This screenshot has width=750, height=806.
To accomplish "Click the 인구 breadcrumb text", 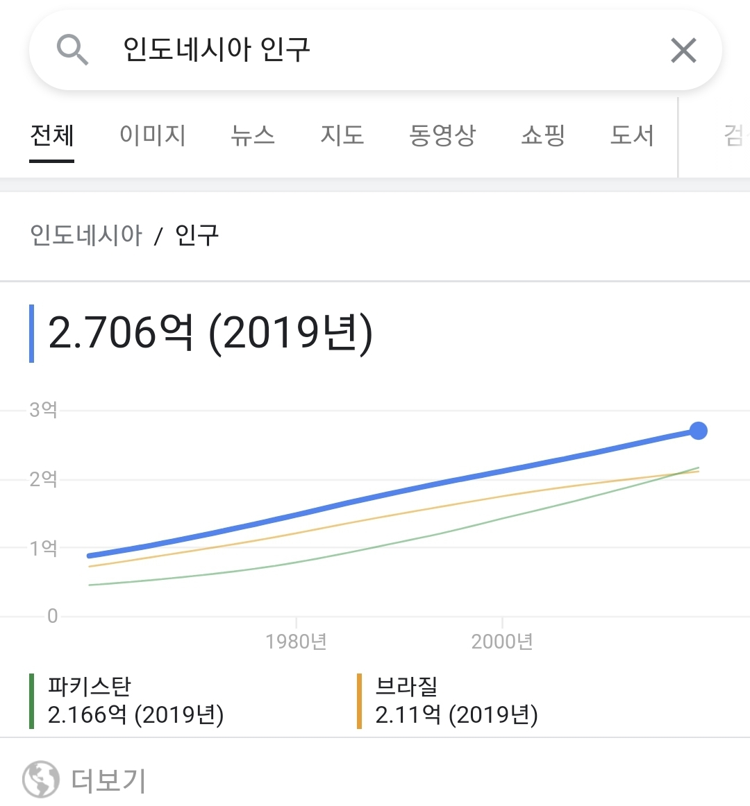I will pos(197,236).
